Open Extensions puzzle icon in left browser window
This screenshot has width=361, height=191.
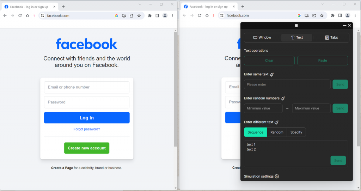[x=149, y=15]
